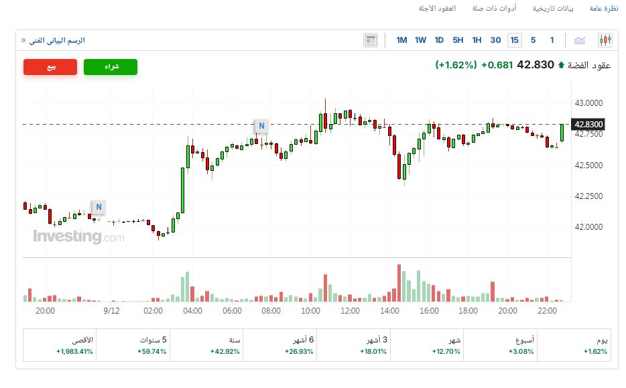Choose the 1M timeframe
This screenshot has width=626, height=388.
401,40
